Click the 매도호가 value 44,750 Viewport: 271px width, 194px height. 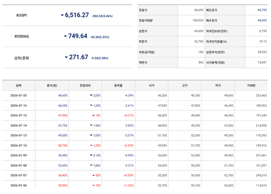click(262, 10)
